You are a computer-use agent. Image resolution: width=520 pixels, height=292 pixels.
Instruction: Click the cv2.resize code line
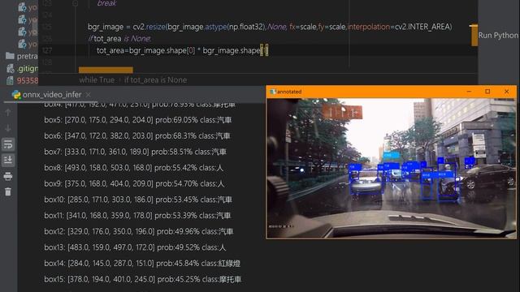[x=270, y=27]
